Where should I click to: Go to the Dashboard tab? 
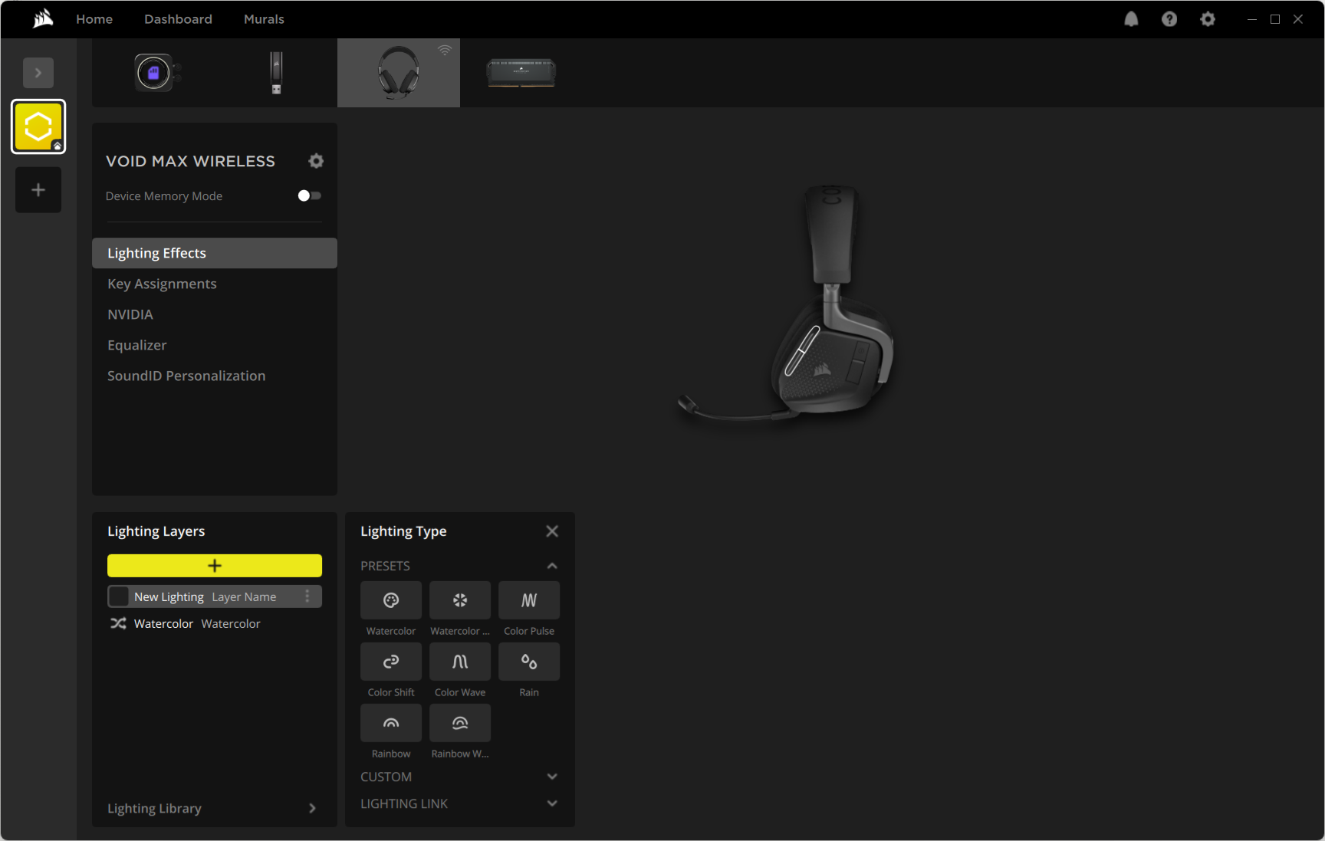click(178, 19)
